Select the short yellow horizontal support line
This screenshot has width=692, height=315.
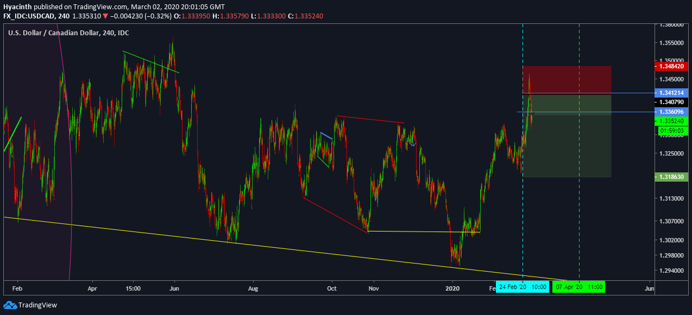(x=424, y=232)
